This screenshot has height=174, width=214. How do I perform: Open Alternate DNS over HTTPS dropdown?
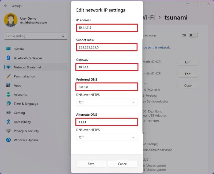coord(107,137)
